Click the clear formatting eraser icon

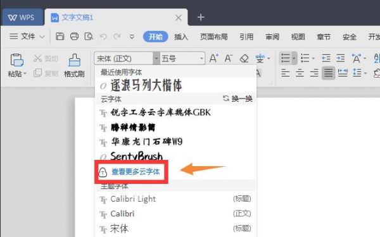244,58
